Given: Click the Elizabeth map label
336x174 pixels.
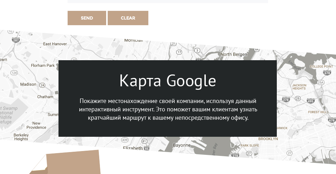Looking at the screenshot, I should [133, 148].
